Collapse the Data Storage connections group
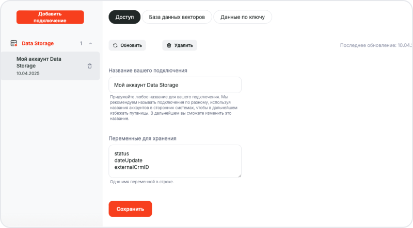413x228 pixels. click(91, 44)
